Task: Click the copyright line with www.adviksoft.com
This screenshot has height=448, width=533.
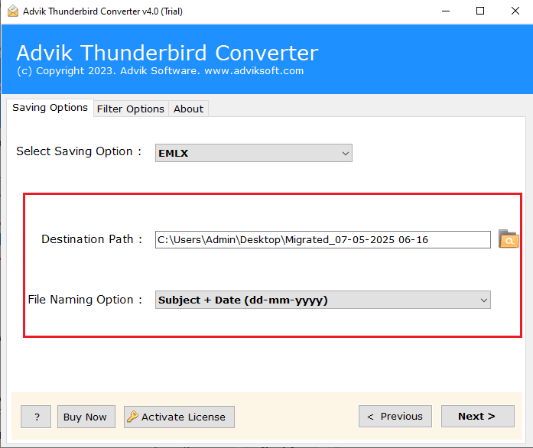Action: pos(161,70)
